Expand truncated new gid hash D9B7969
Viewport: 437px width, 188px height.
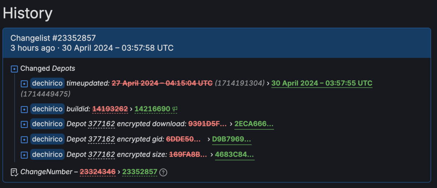pos(232,139)
